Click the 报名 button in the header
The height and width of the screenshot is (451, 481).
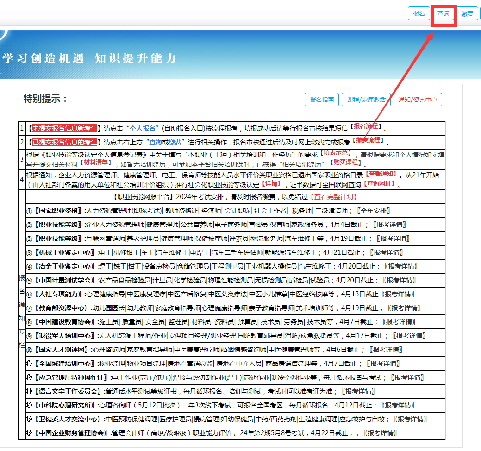click(x=419, y=13)
